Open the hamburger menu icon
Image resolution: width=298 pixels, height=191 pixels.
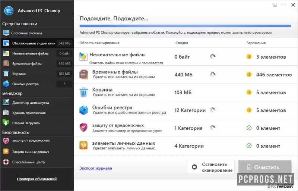click(x=275, y=5)
